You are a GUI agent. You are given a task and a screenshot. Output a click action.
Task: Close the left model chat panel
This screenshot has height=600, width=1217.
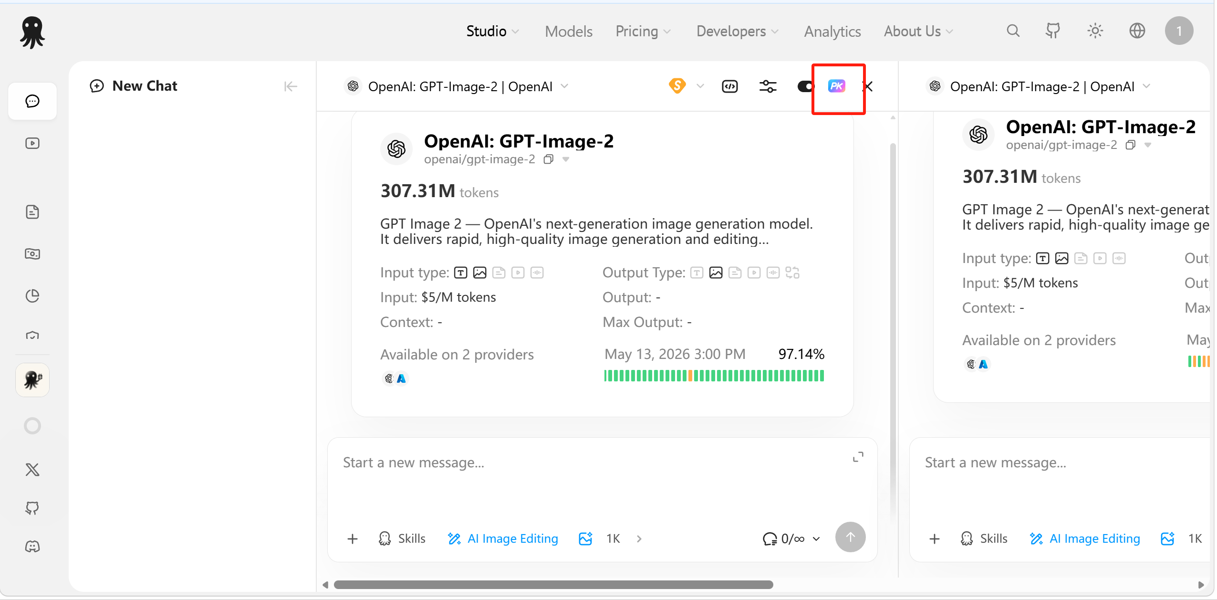click(x=868, y=86)
